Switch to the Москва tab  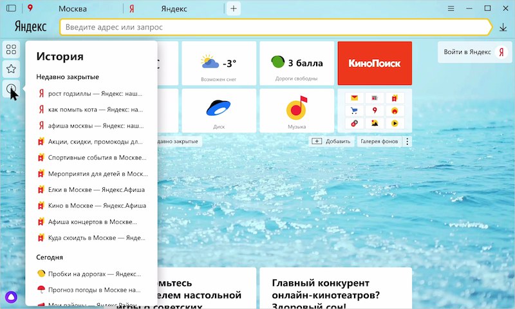pos(73,9)
